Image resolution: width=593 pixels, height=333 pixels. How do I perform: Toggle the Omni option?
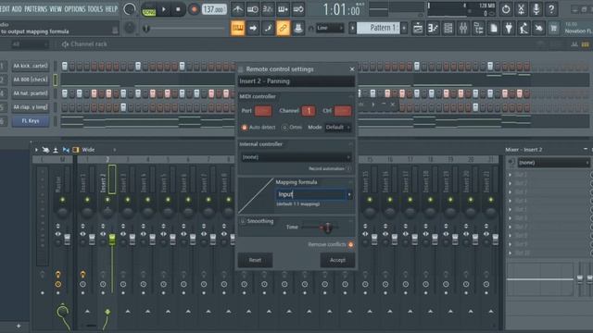tap(284, 128)
